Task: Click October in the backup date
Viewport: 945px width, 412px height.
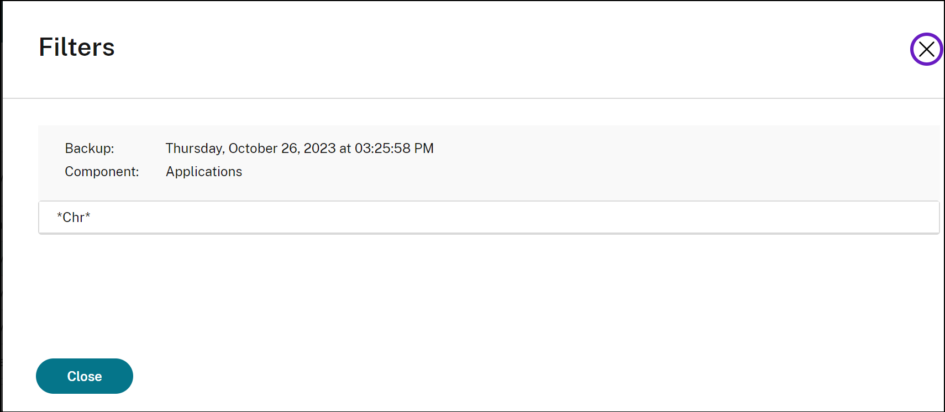Action: pos(253,149)
